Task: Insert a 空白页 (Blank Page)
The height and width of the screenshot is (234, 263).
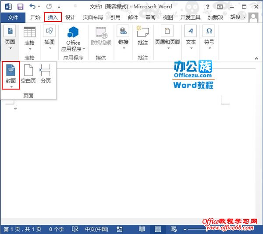Action: [28, 74]
